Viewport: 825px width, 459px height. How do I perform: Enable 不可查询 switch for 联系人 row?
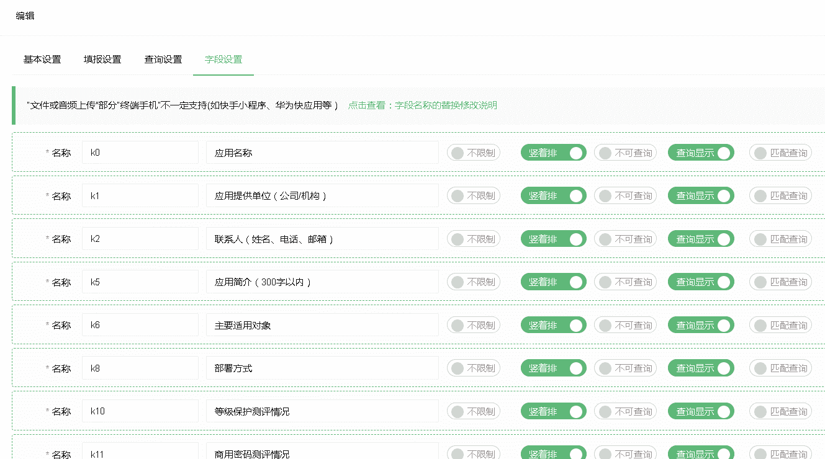click(625, 239)
